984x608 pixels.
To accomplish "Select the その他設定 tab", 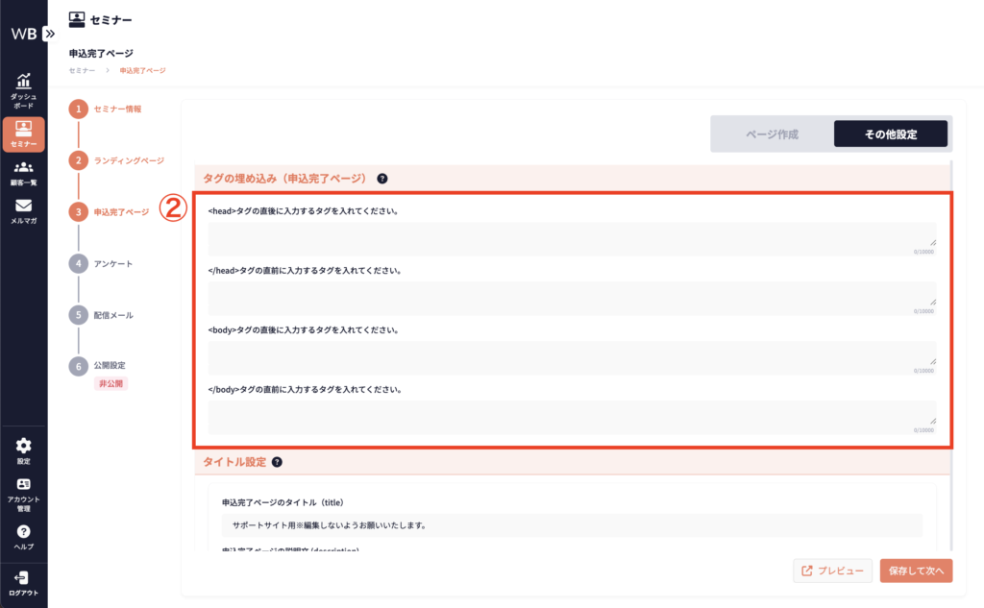I will pos(890,134).
